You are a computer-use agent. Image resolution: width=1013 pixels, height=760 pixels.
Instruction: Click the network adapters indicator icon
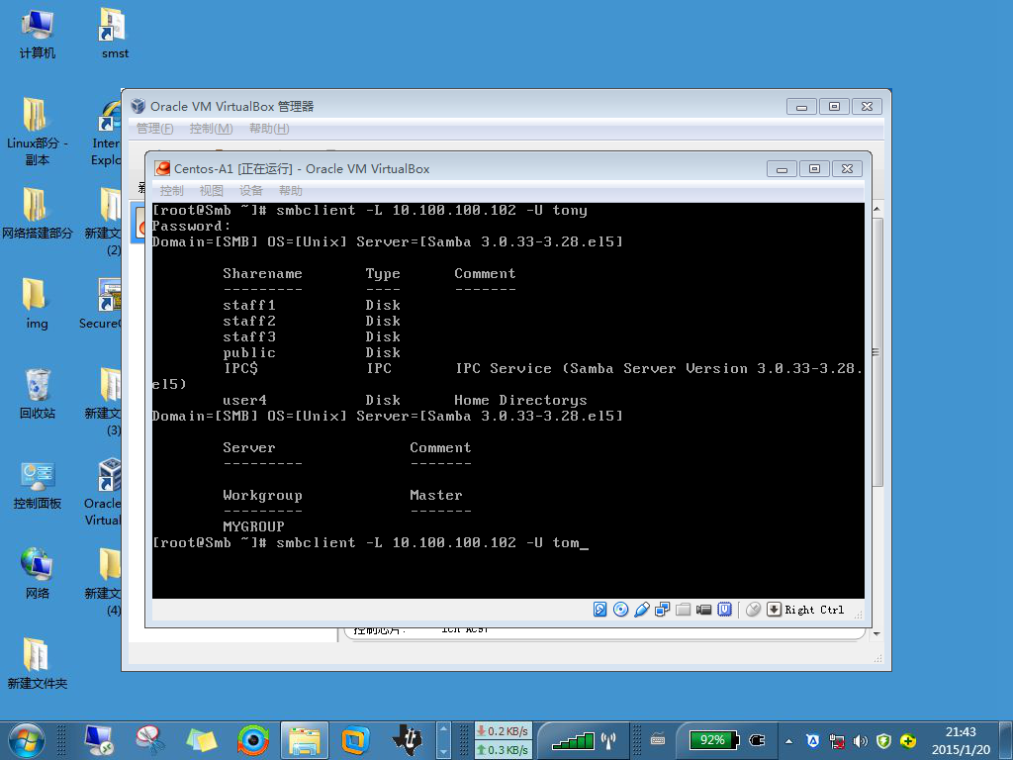pos(662,610)
